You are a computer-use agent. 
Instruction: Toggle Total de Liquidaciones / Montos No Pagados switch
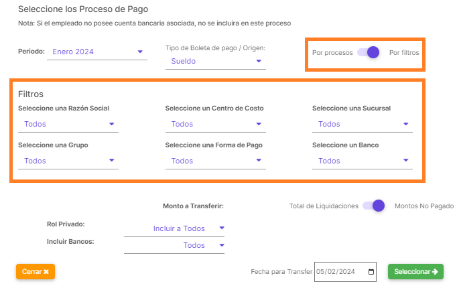pyautogui.click(x=375, y=206)
